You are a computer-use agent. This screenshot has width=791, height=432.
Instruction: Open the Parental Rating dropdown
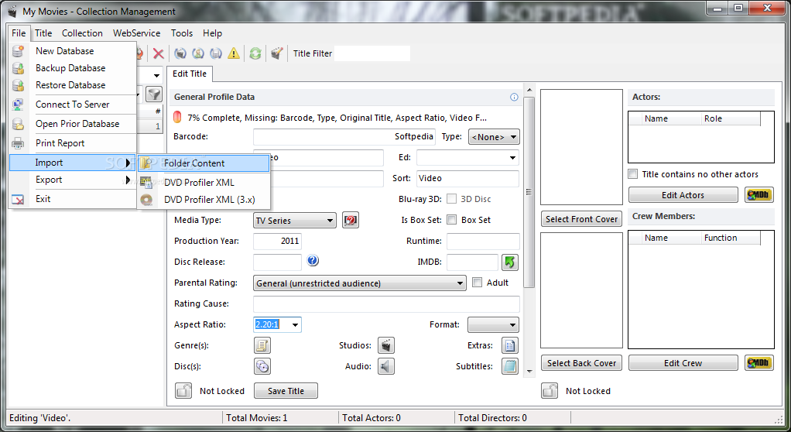point(359,283)
